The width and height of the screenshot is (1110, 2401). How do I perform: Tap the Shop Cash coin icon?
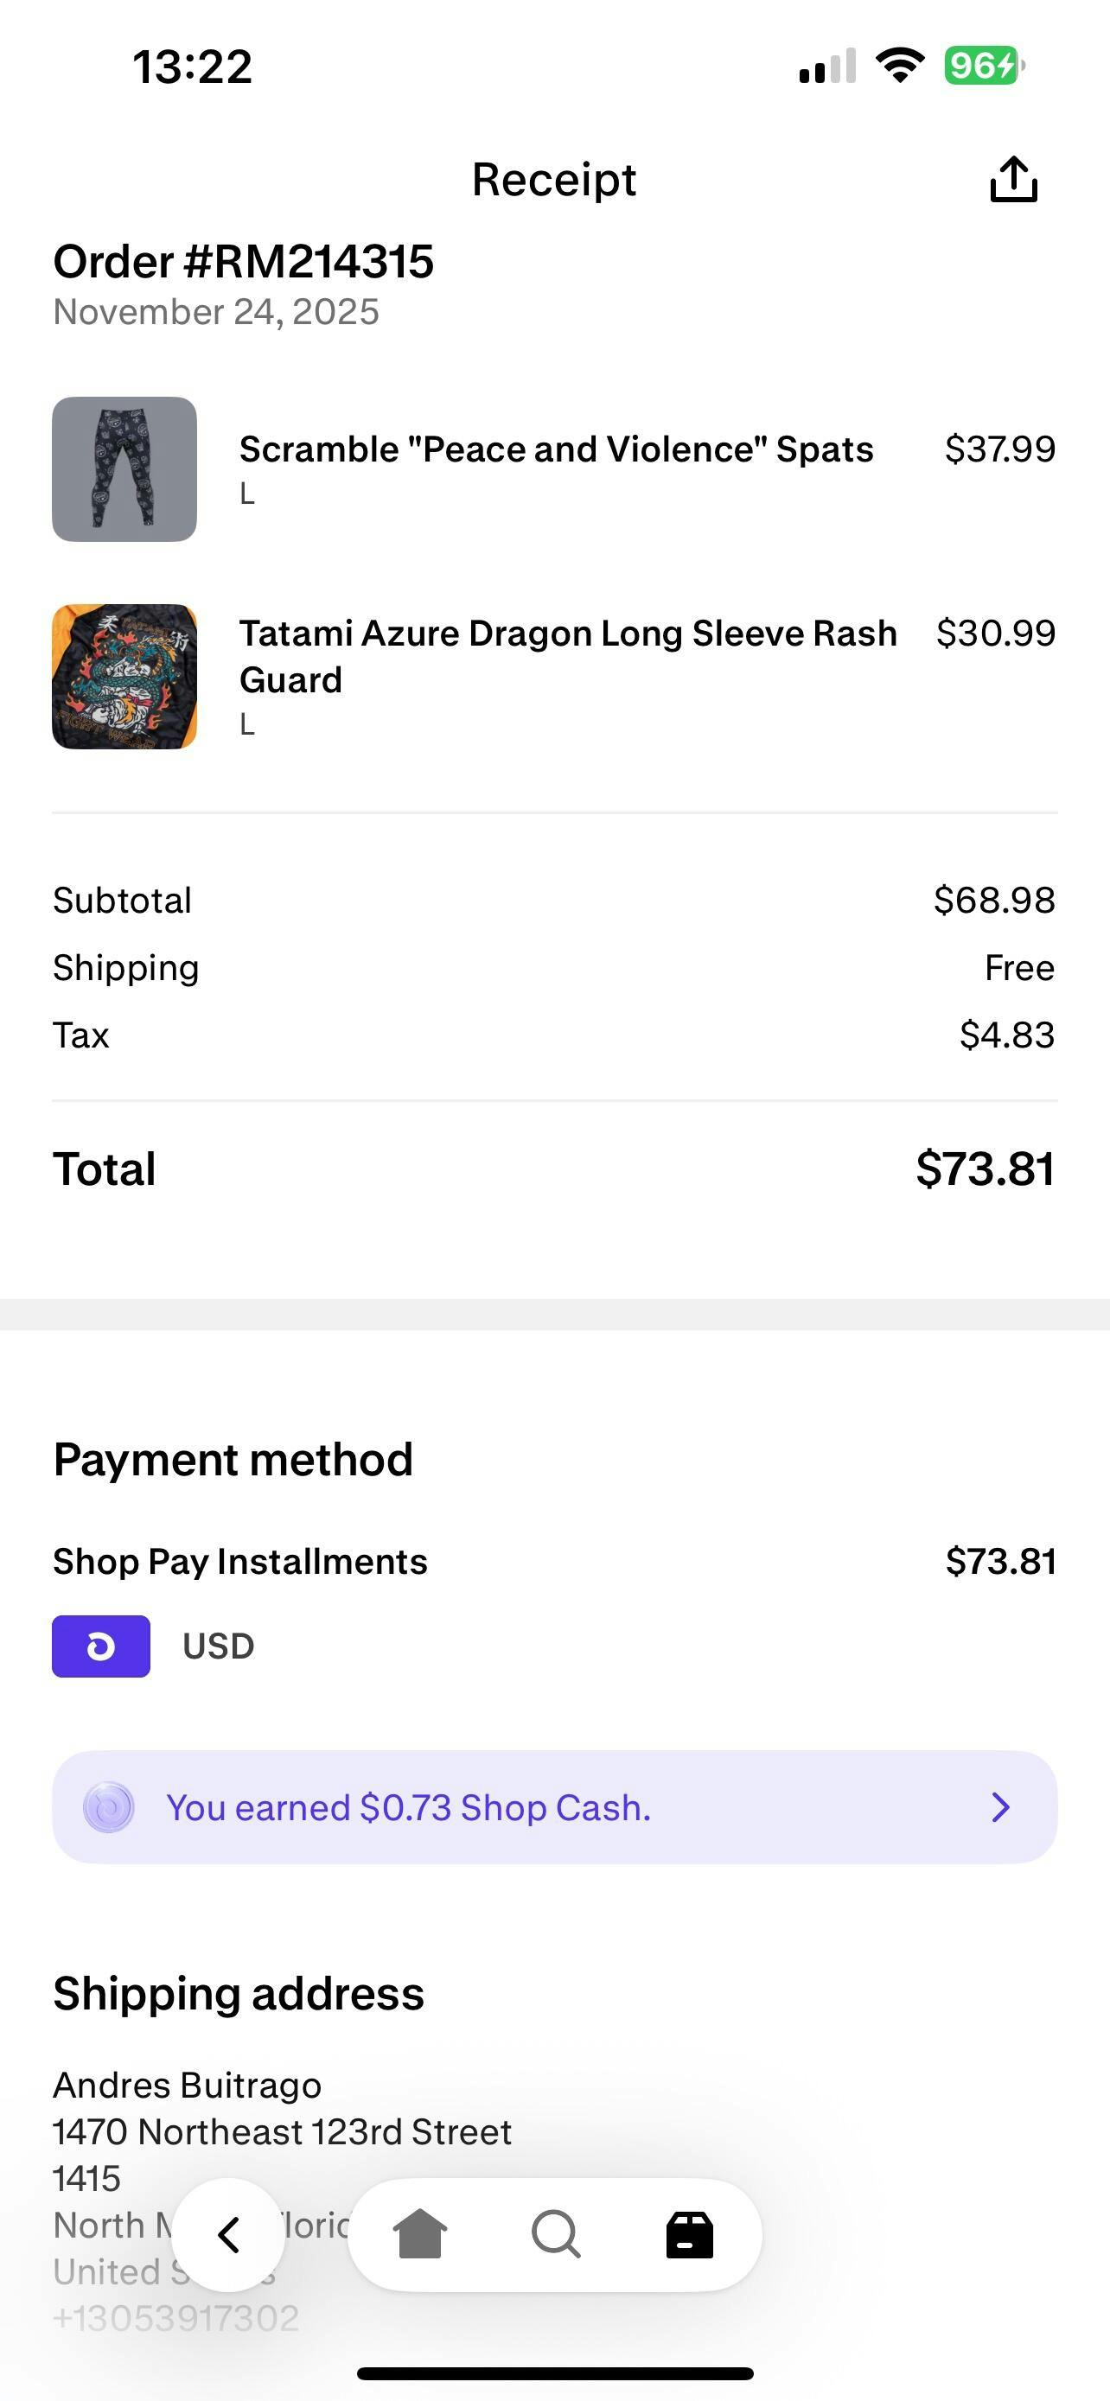click(109, 1807)
